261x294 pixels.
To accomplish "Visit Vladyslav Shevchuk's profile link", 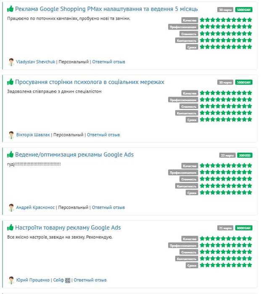I will (35, 62).
